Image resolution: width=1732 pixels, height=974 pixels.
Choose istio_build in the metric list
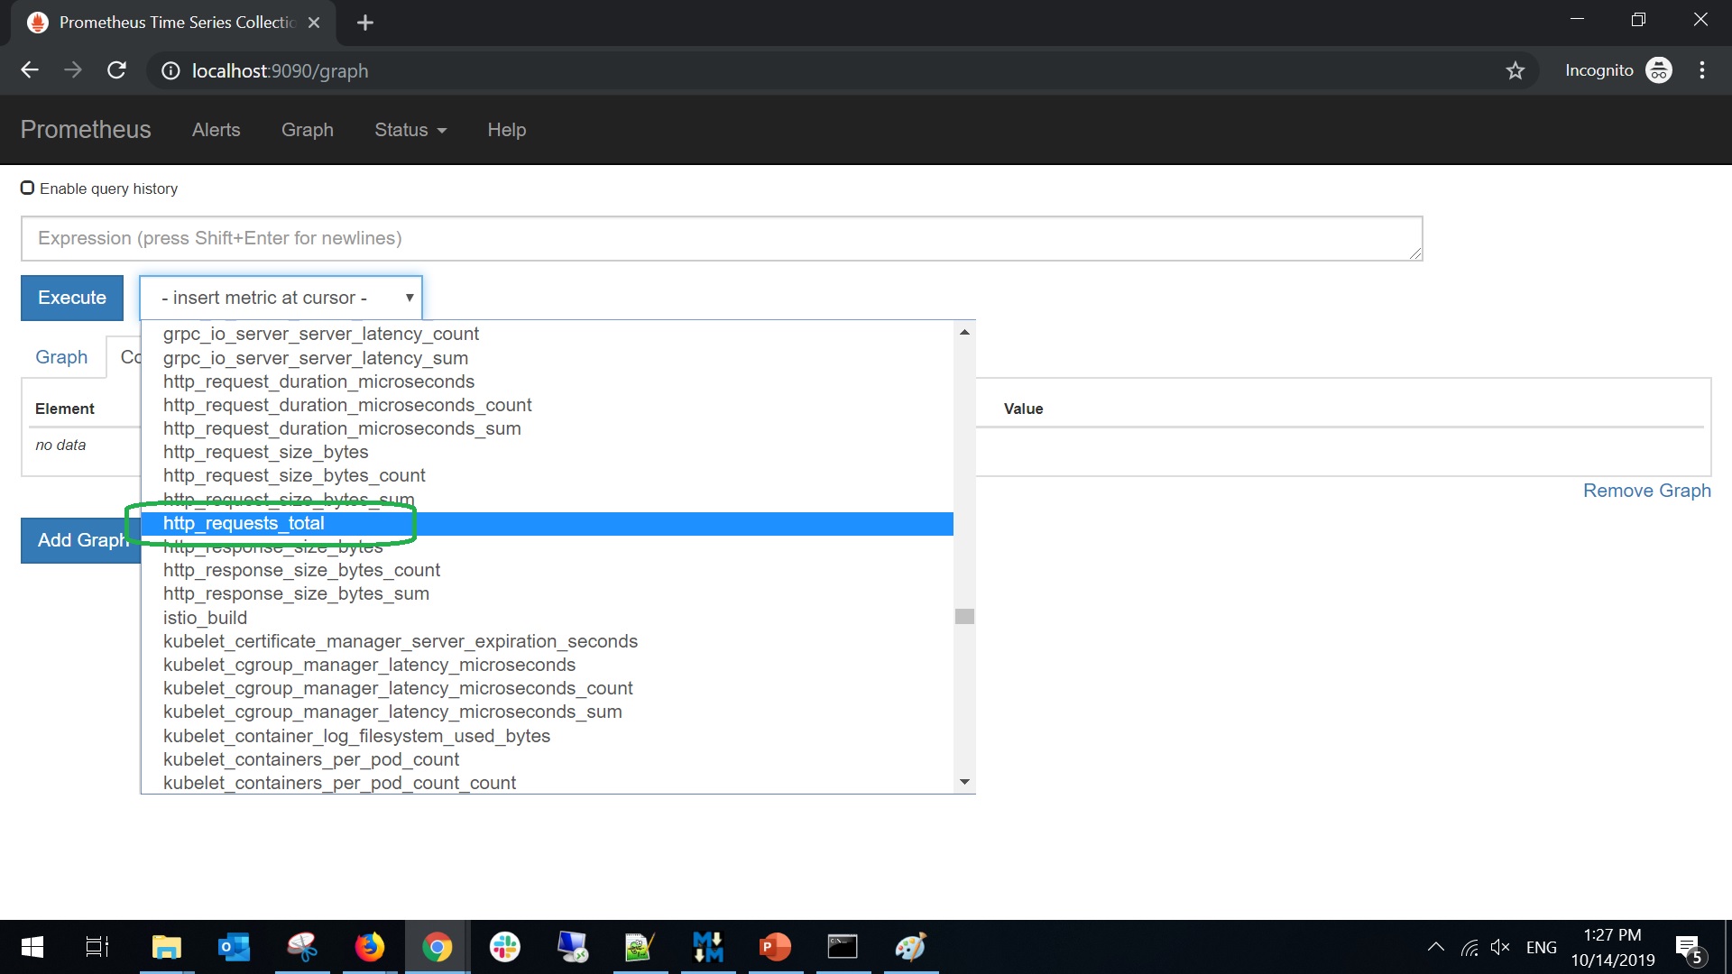[x=205, y=618]
